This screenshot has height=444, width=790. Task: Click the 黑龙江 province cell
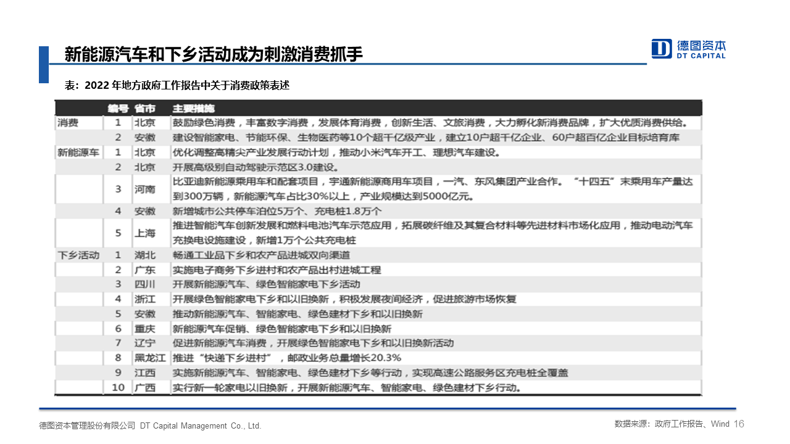pyautogui.click(x=150, y=358)
